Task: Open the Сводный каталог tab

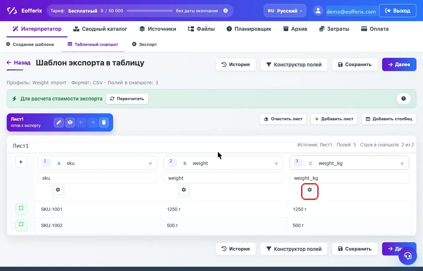Action: [100, 29]
